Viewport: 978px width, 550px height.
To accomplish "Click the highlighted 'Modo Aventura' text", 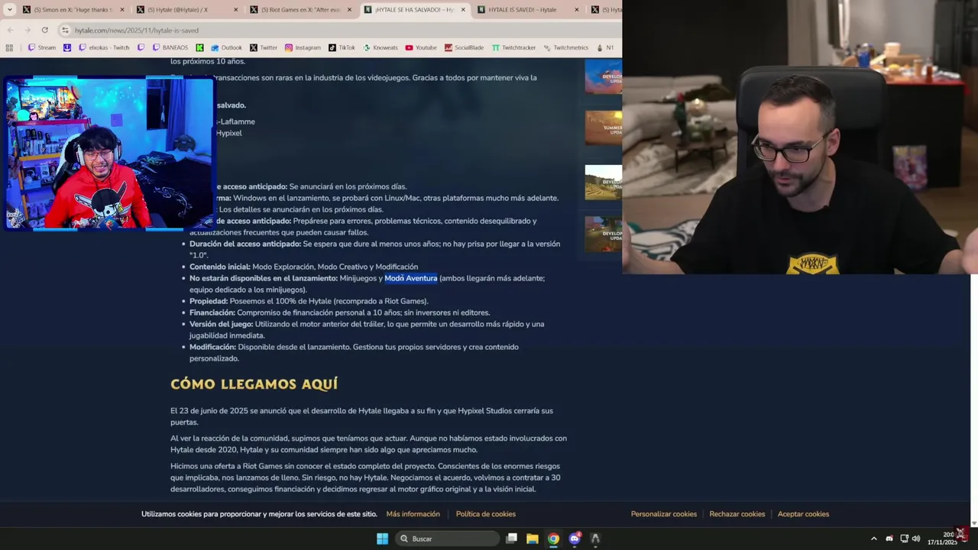I will tap(411, 278).
